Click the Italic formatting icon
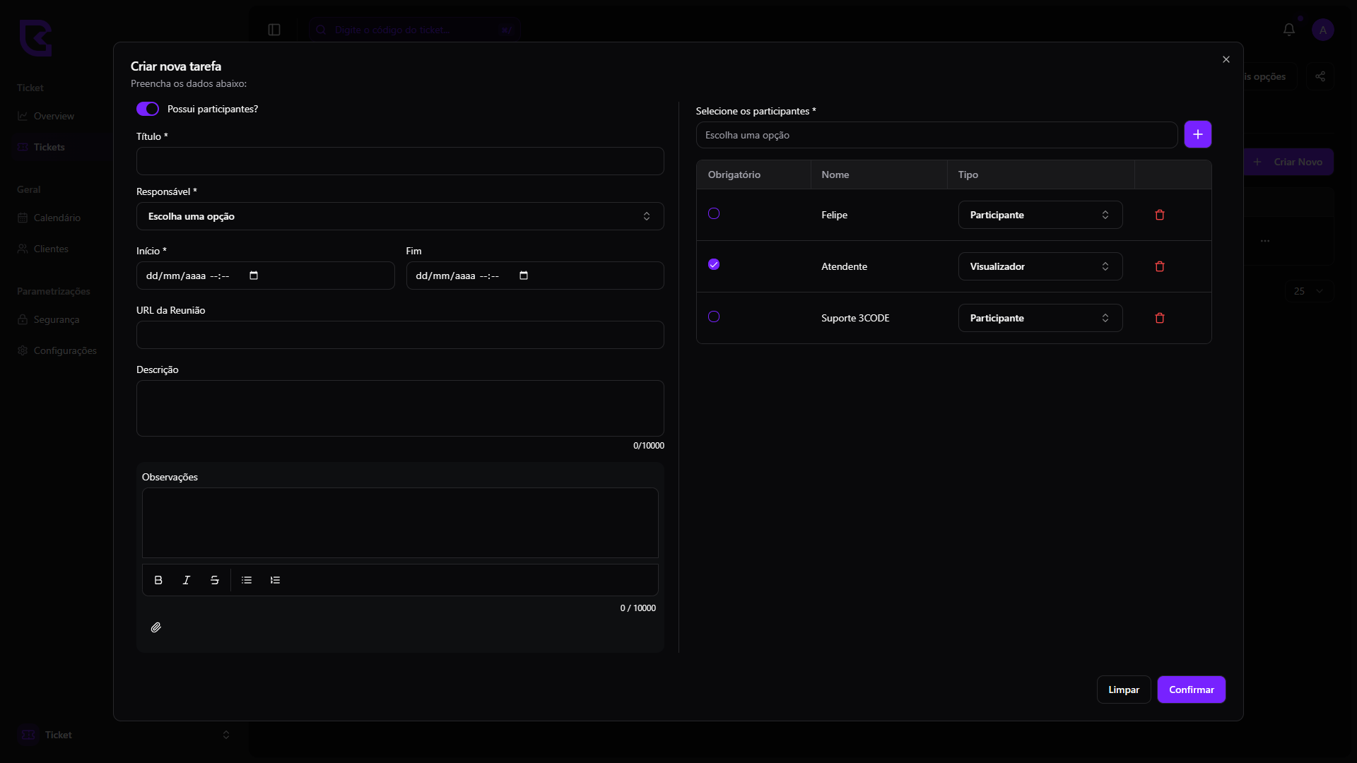Viewport: 1357px width, 763px height. pyautogui.click(x=187, y=580)
